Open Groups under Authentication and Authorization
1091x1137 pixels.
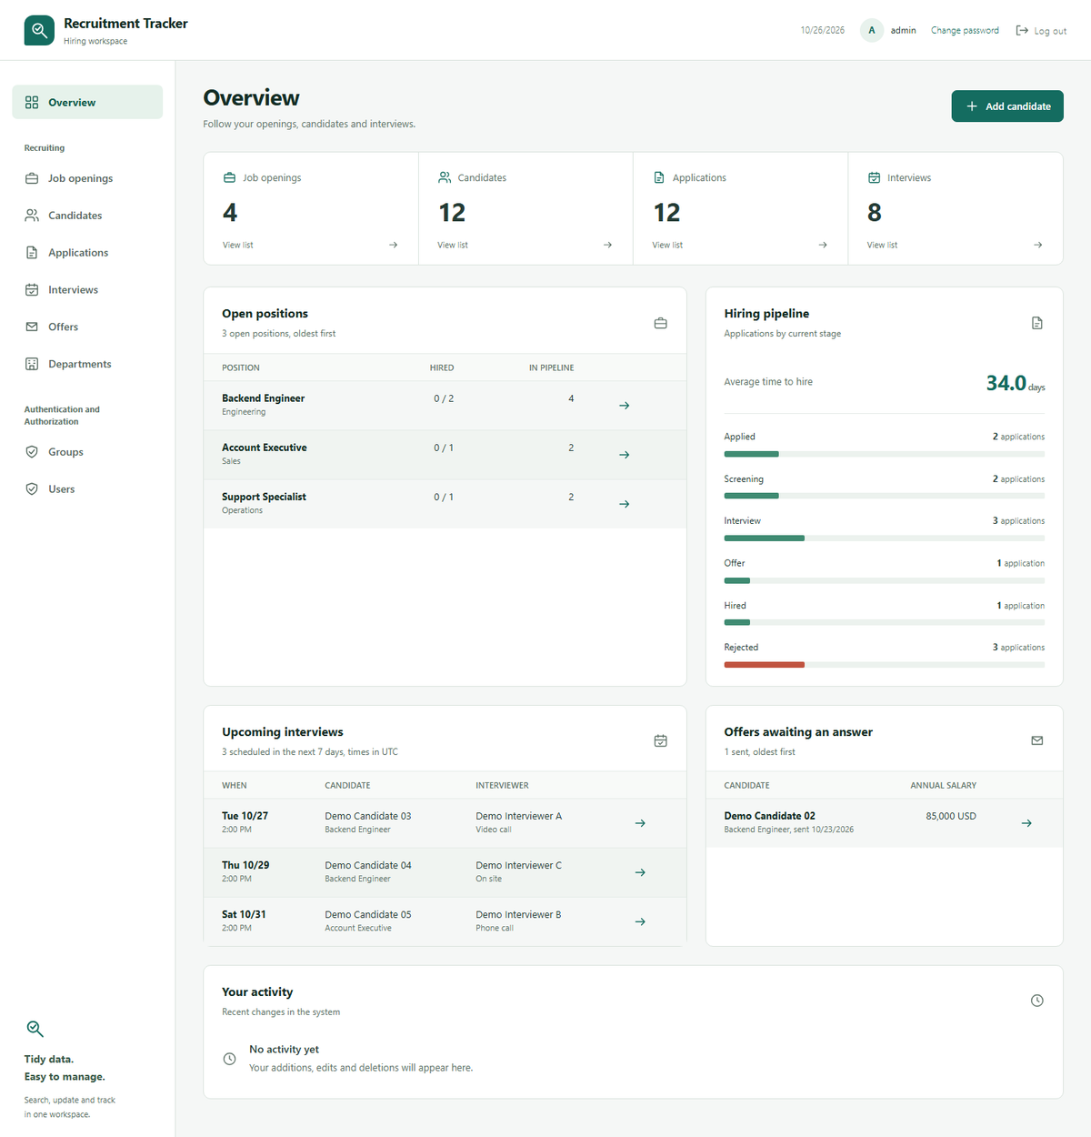(87, 452)
